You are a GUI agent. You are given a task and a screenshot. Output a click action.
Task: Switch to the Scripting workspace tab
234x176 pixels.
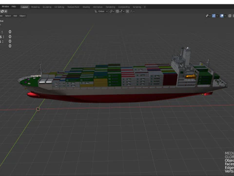coord(137,7)
